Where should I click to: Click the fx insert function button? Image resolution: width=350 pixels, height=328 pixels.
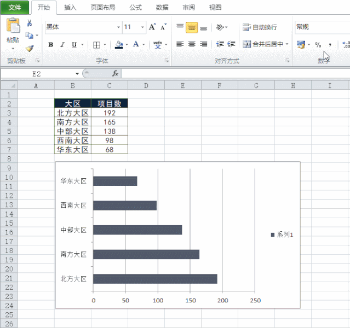pos(115,73)
